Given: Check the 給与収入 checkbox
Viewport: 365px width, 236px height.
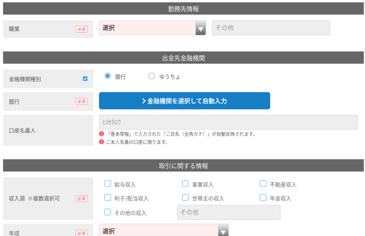Looking at the screenshot, I should click(x=107, y=184).
